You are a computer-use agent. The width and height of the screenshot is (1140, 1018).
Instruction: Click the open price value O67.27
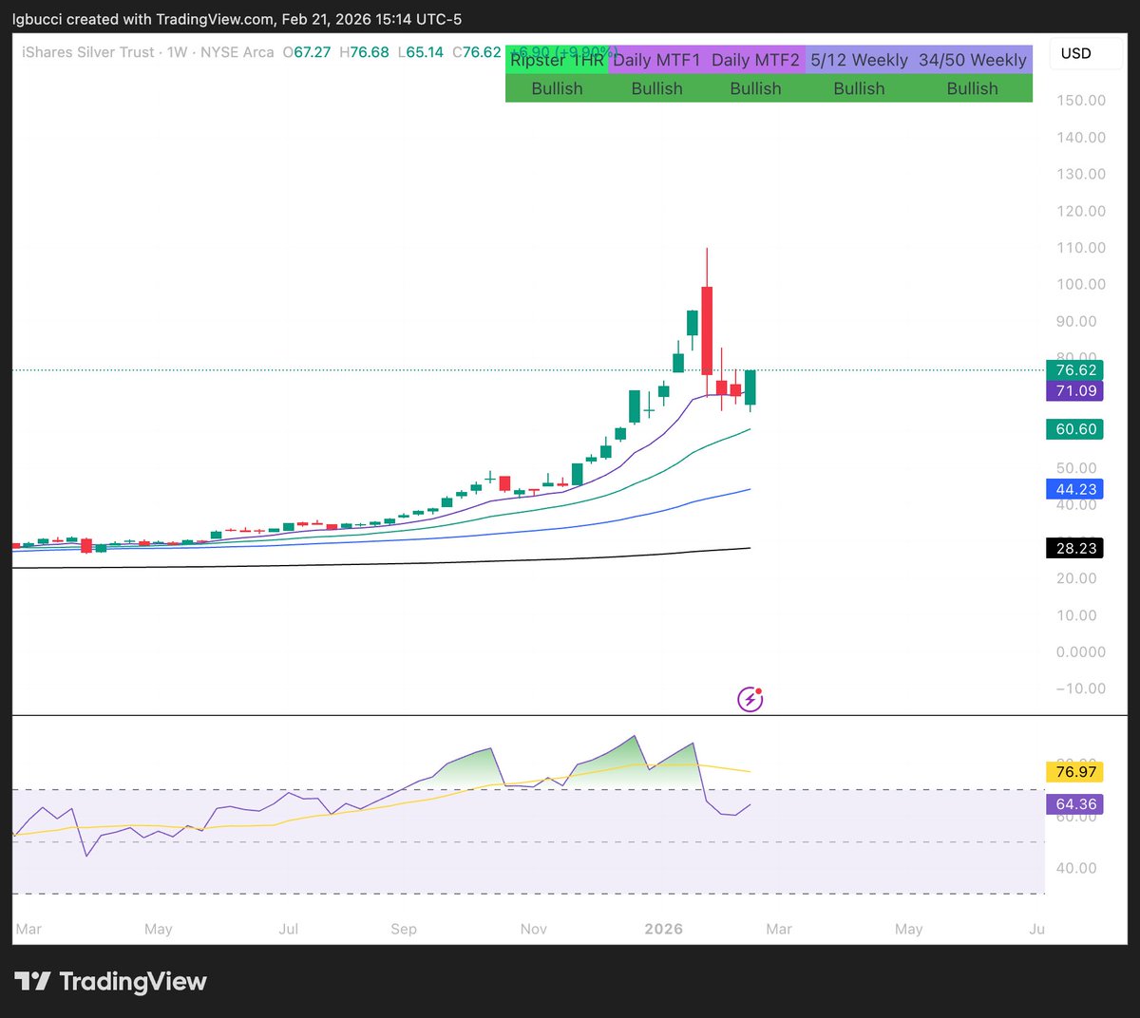307,52
